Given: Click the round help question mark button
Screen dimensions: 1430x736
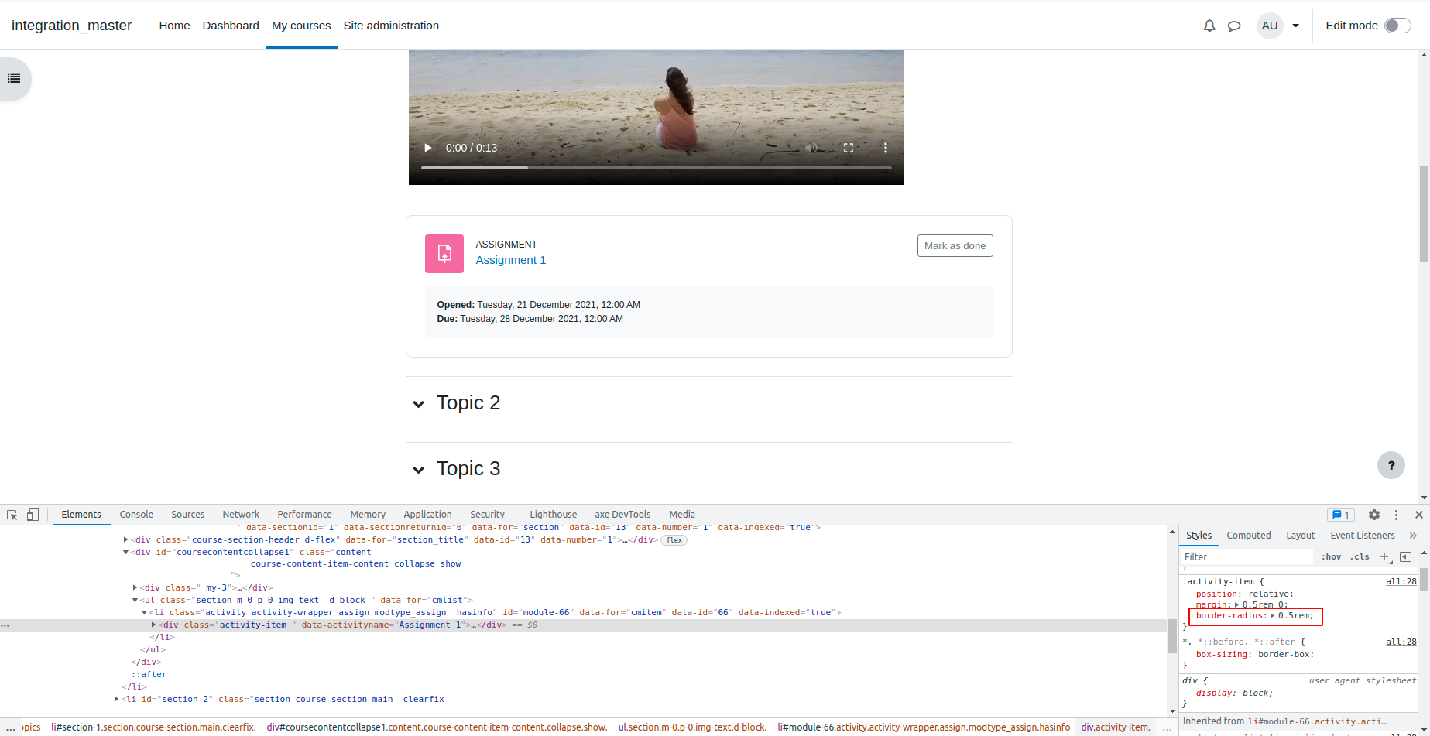Looking at the screenshot, I should click(1391, 465).
